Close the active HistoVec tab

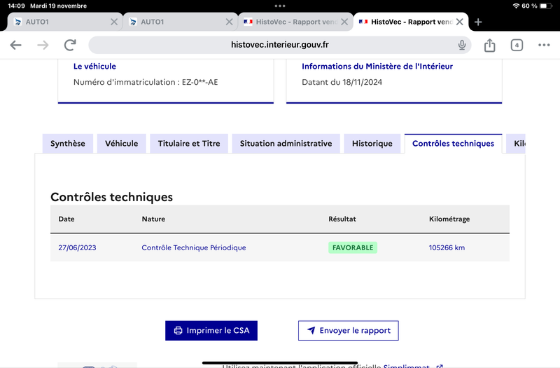[460, 22]
